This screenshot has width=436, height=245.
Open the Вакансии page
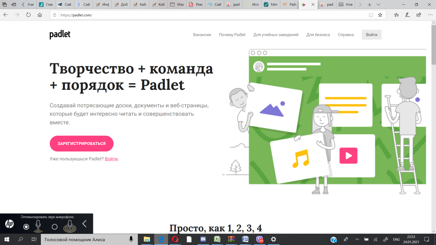coord(202,35)
